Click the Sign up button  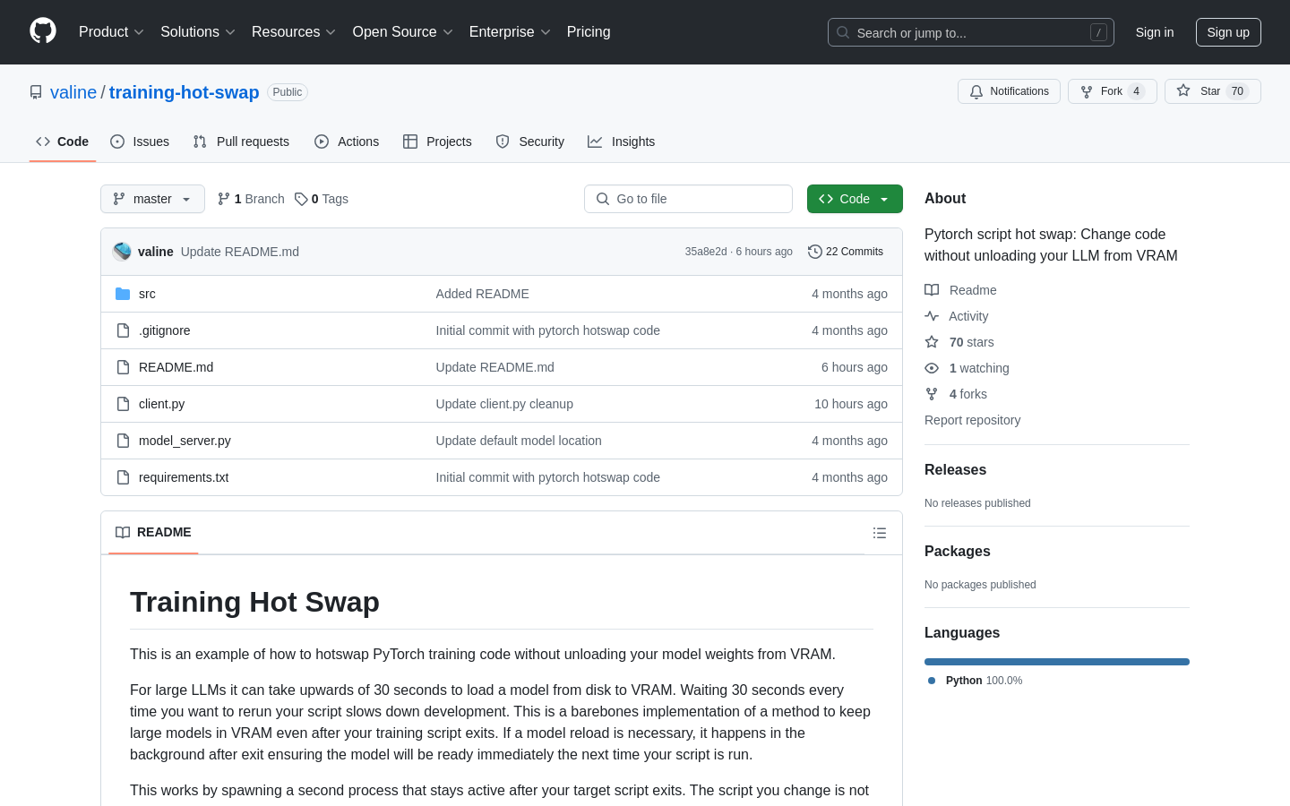pyautogui.click(x=1228, y=32)
